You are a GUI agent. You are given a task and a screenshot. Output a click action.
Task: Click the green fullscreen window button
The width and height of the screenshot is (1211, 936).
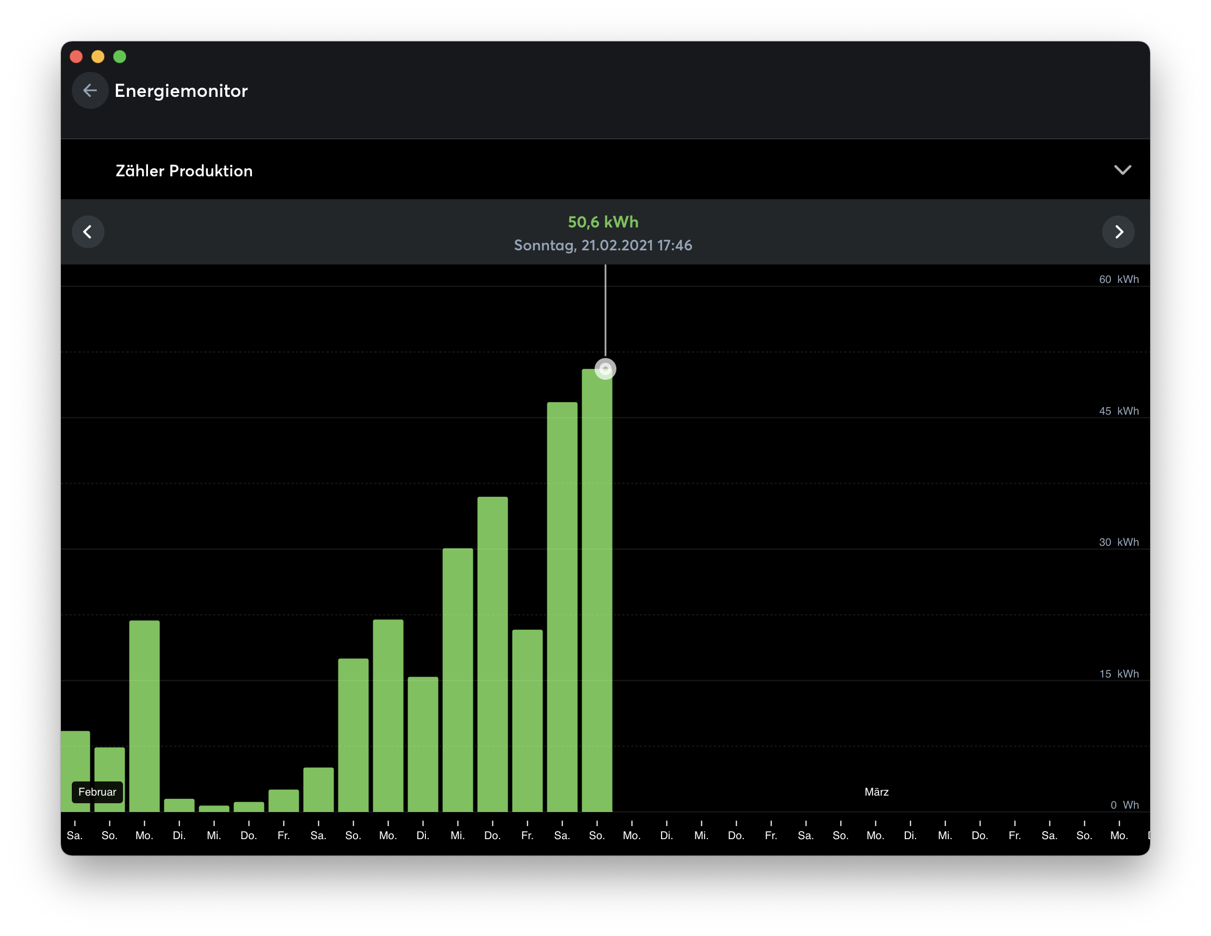[x=120, y=57]
